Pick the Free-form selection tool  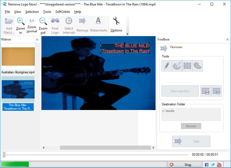coord(198,66)
